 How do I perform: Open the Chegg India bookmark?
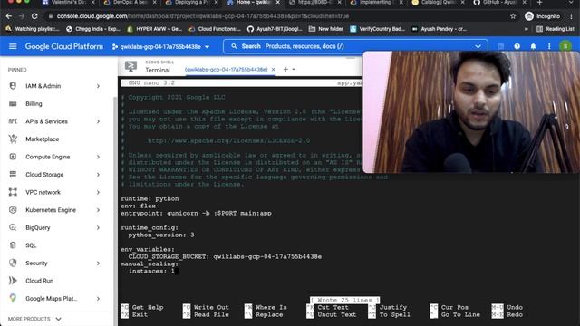[x=92, y=29]
